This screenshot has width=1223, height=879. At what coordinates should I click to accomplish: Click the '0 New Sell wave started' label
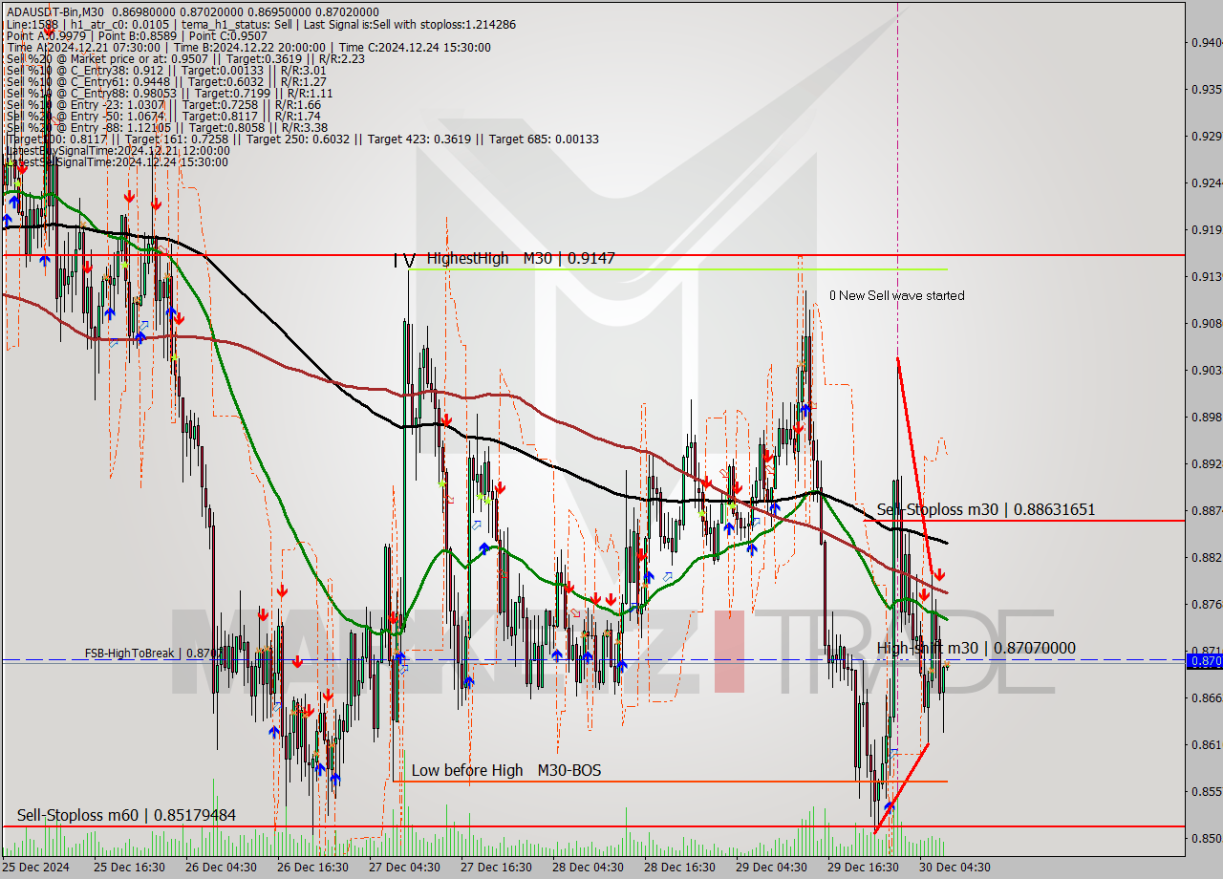896,295
